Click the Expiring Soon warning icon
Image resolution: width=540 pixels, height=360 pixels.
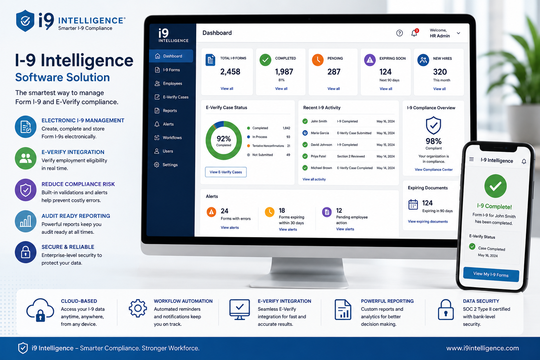(370, 60)
